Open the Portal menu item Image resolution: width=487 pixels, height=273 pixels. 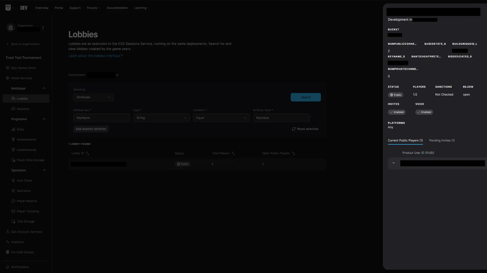(59, 8)
